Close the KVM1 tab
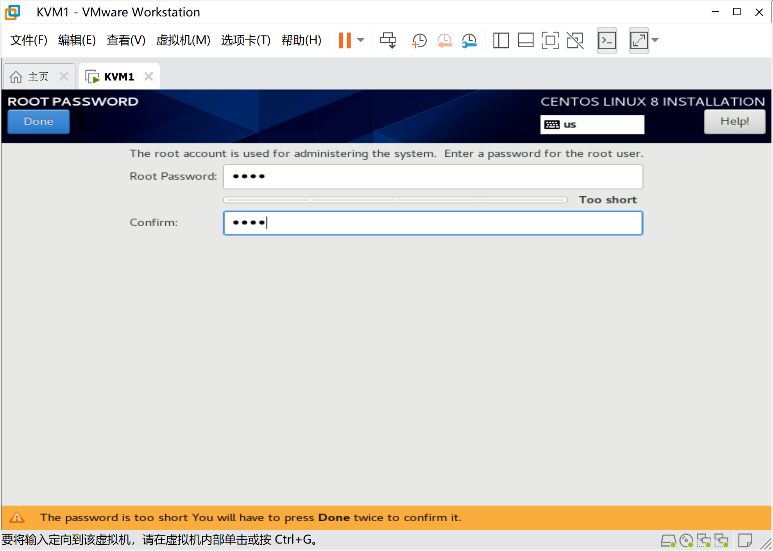Screen dimensions: 773x551 (149, 77)
